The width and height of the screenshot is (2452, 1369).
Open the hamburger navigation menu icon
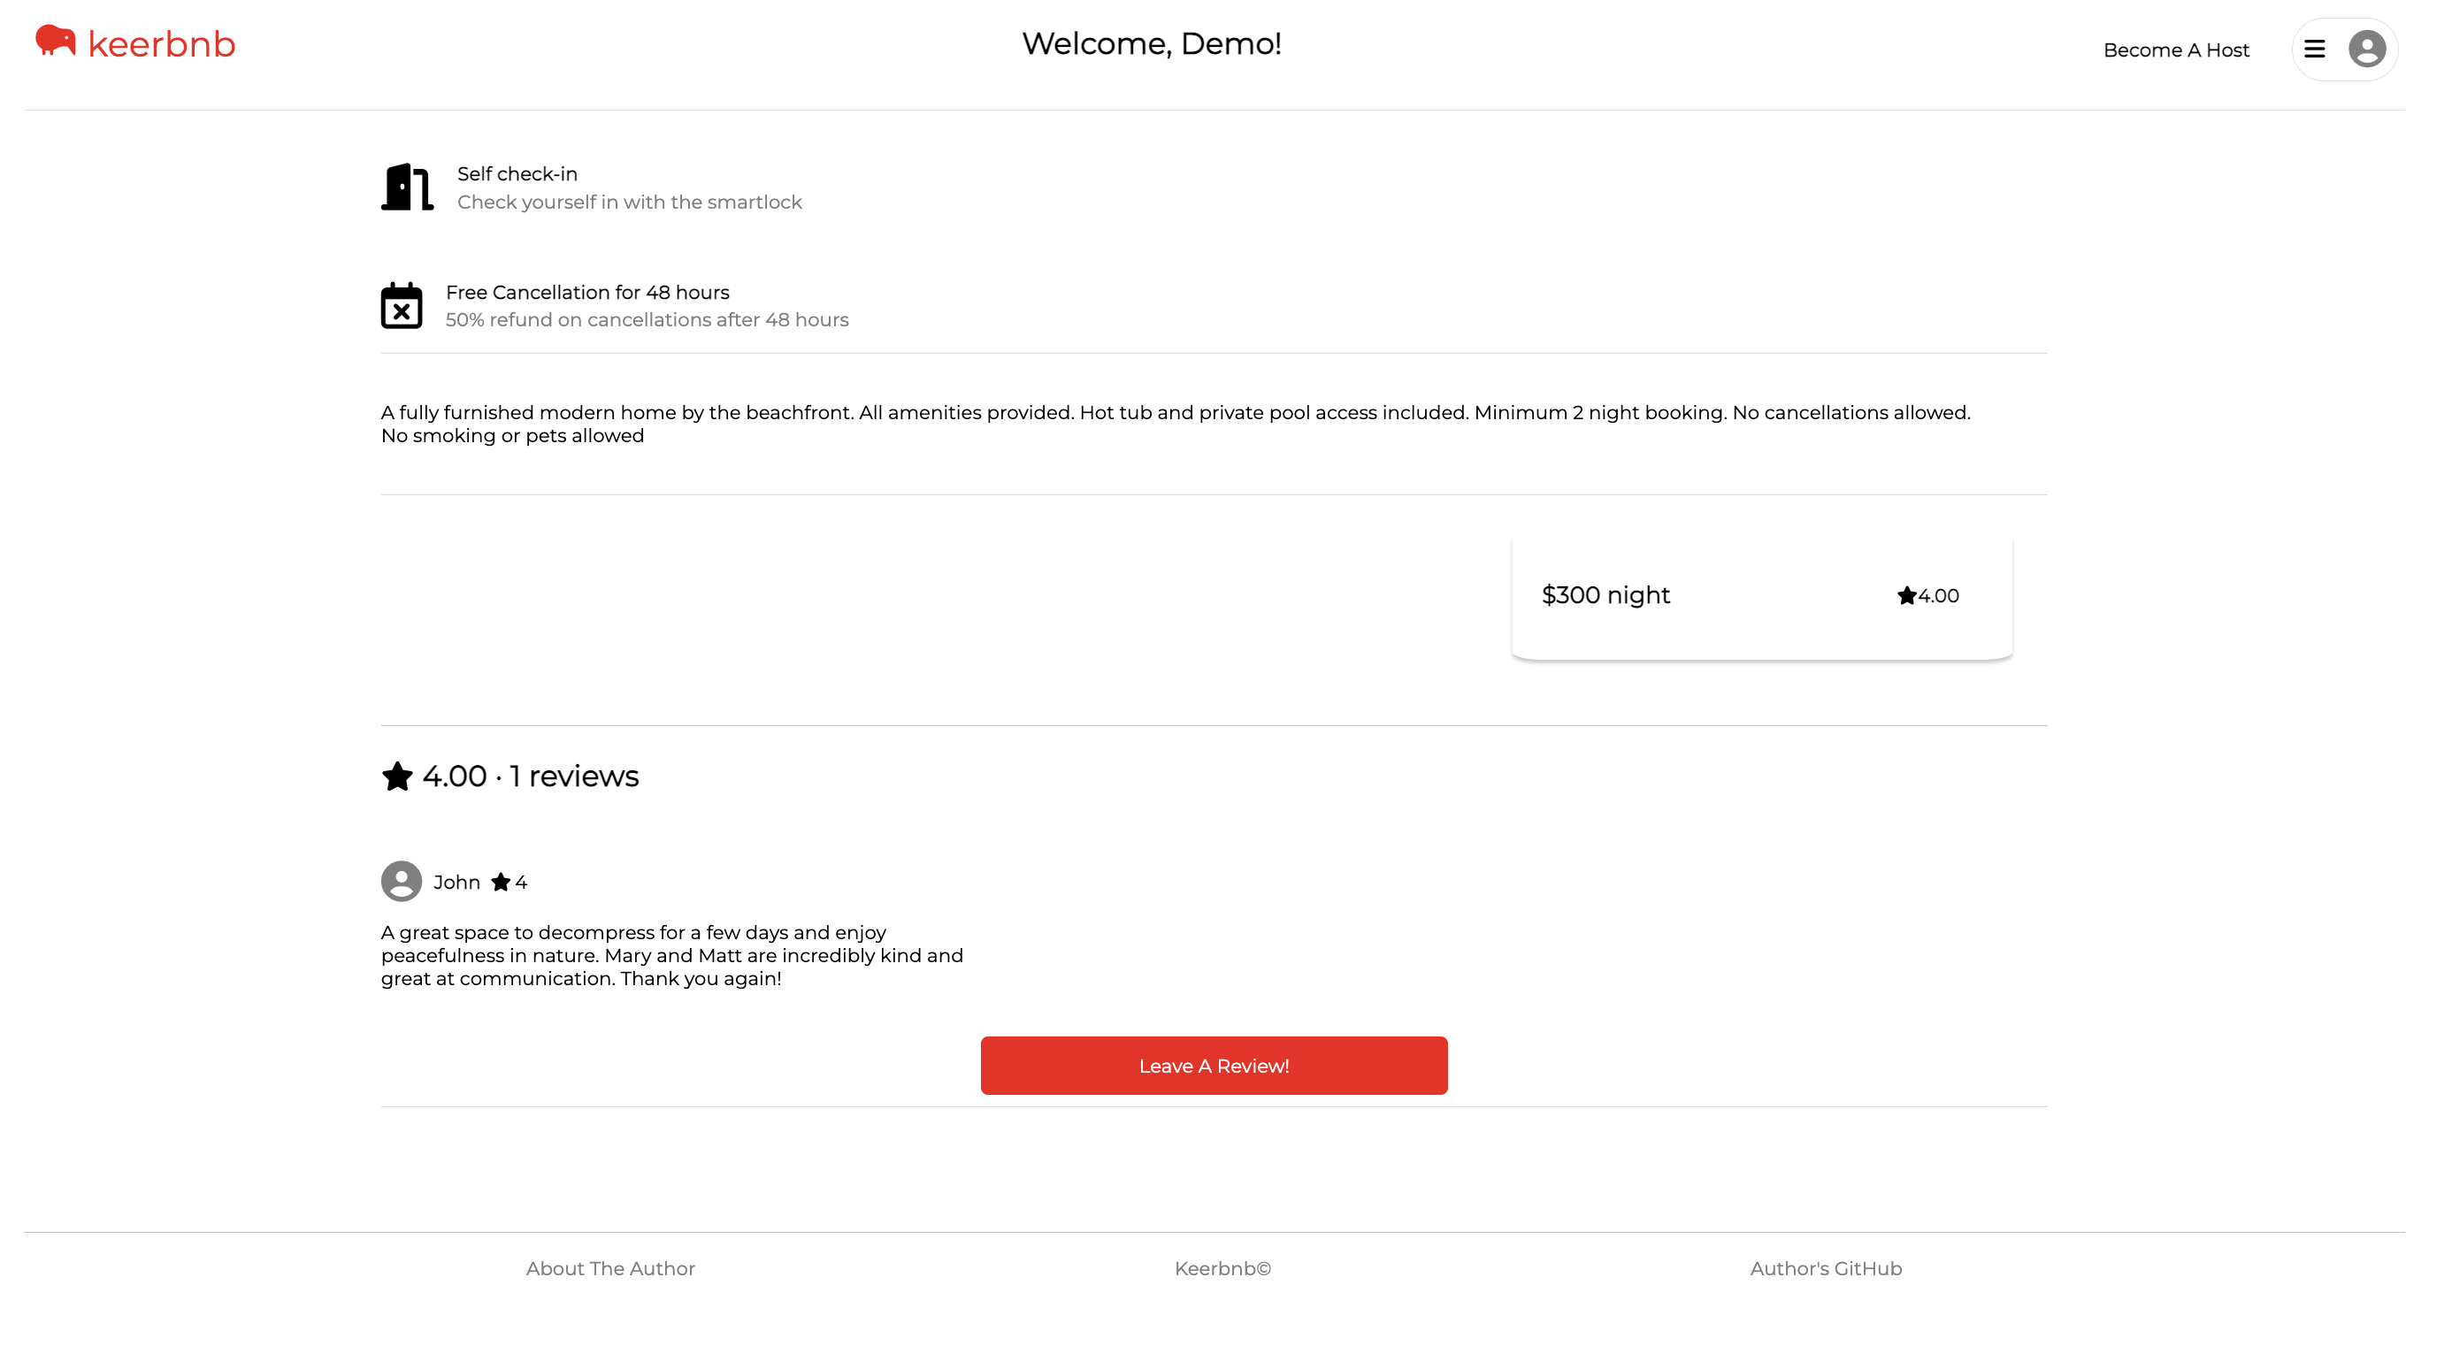(2315, 49)
